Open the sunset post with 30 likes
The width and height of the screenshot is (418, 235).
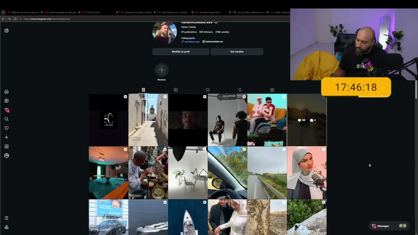point(307,120)
